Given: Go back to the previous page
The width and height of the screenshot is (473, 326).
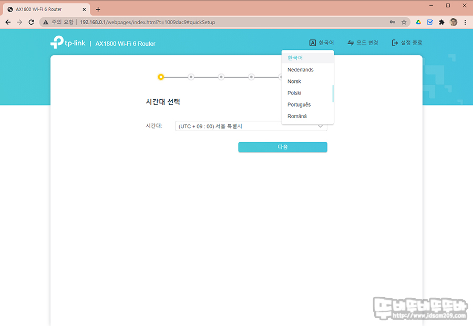Looking at the screenshot, I should tap(8, 22).
